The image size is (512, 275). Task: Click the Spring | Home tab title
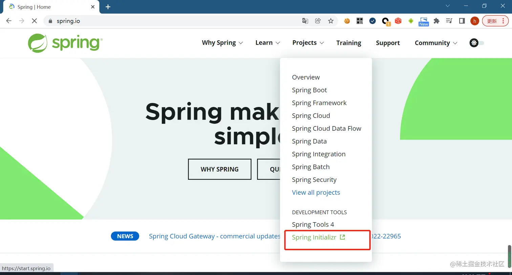(34, 7)
